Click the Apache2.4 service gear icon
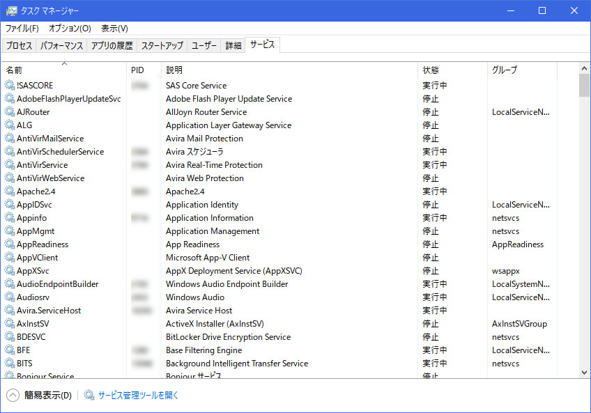 pos(10,192)
